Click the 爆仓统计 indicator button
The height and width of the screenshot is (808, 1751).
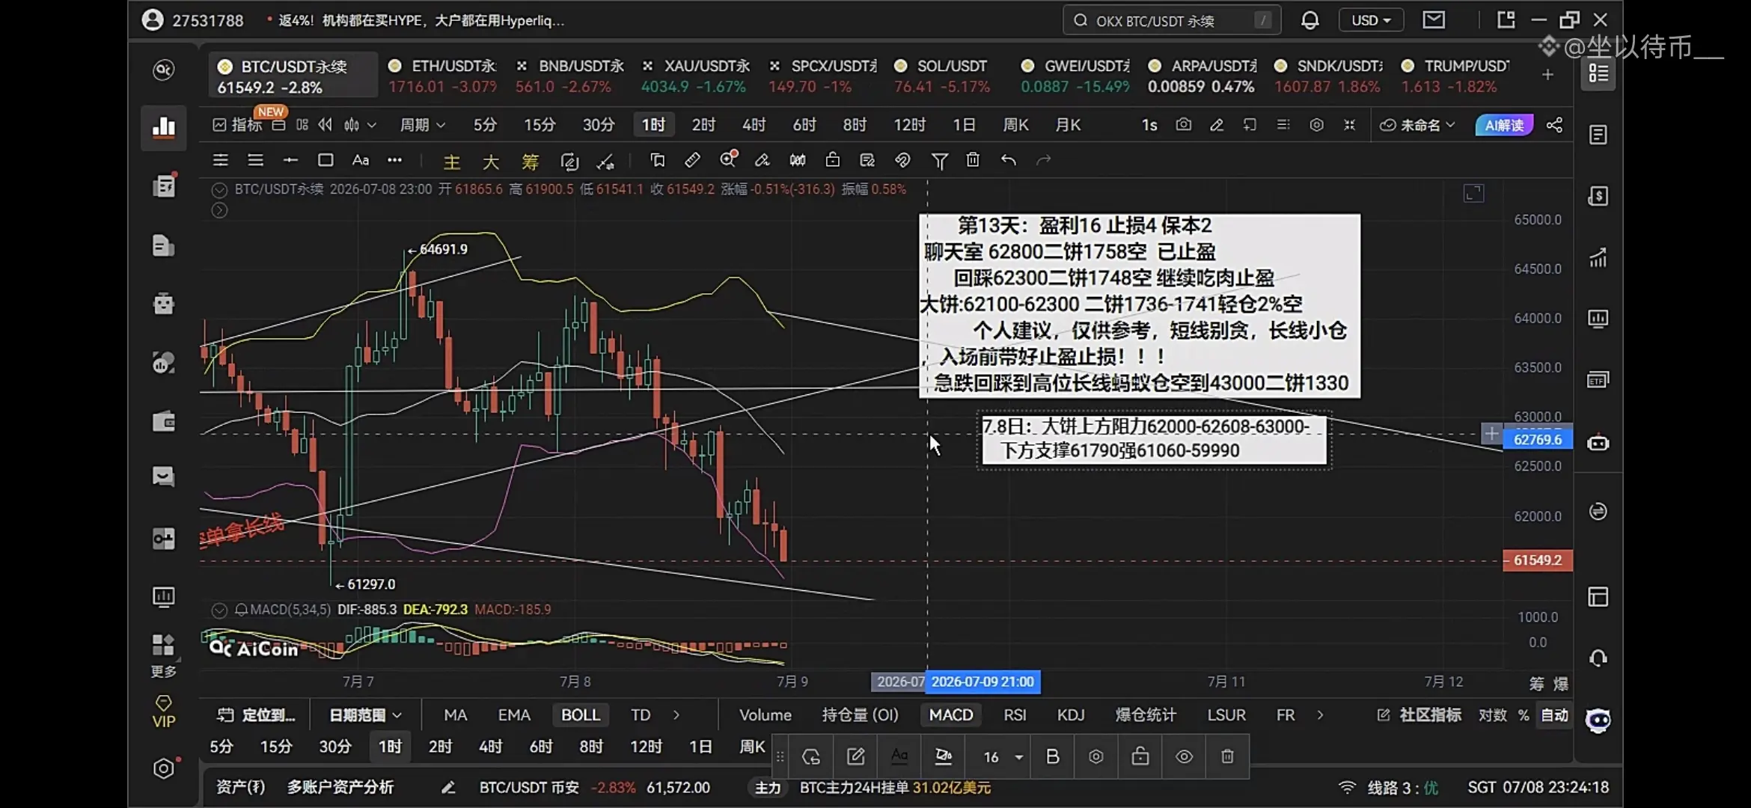point(1146,715)
